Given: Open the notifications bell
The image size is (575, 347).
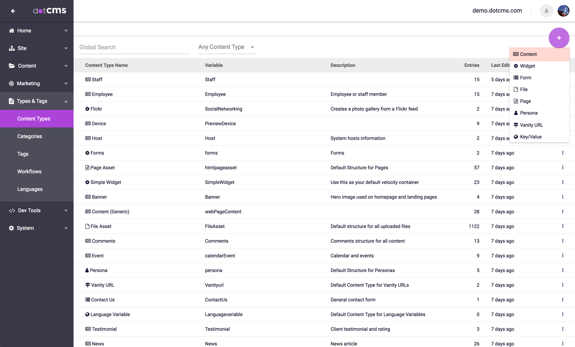Looking at the screenshot, I should 546,11.
